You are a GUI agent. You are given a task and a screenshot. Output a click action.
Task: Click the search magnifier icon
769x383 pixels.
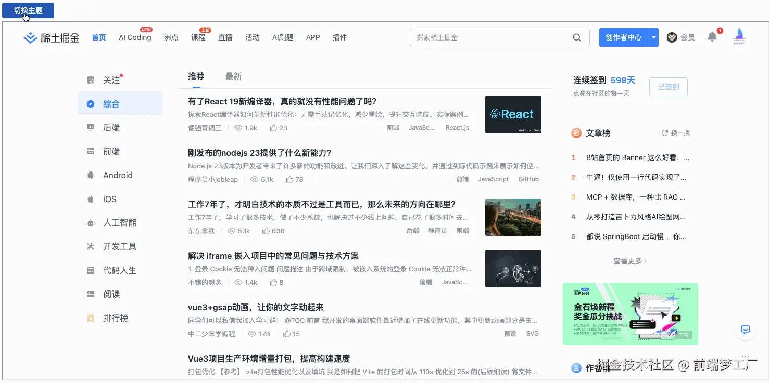pyautogui.click(x=576, y=37)
